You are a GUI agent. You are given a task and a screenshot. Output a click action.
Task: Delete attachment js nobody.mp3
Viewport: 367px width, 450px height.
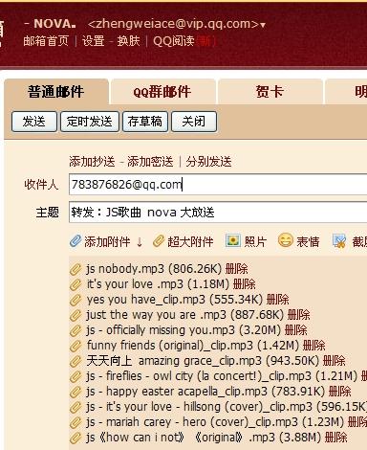(x=236, y=269)
